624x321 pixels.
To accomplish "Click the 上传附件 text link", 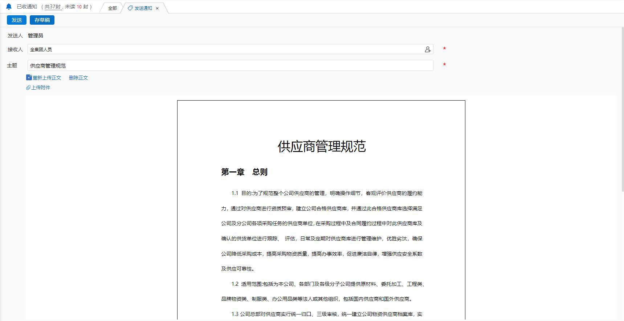I will tap(41, 88).
